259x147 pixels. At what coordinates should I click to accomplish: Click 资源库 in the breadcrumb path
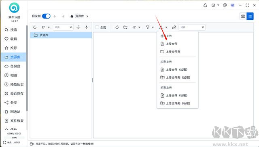coord(80,16)
